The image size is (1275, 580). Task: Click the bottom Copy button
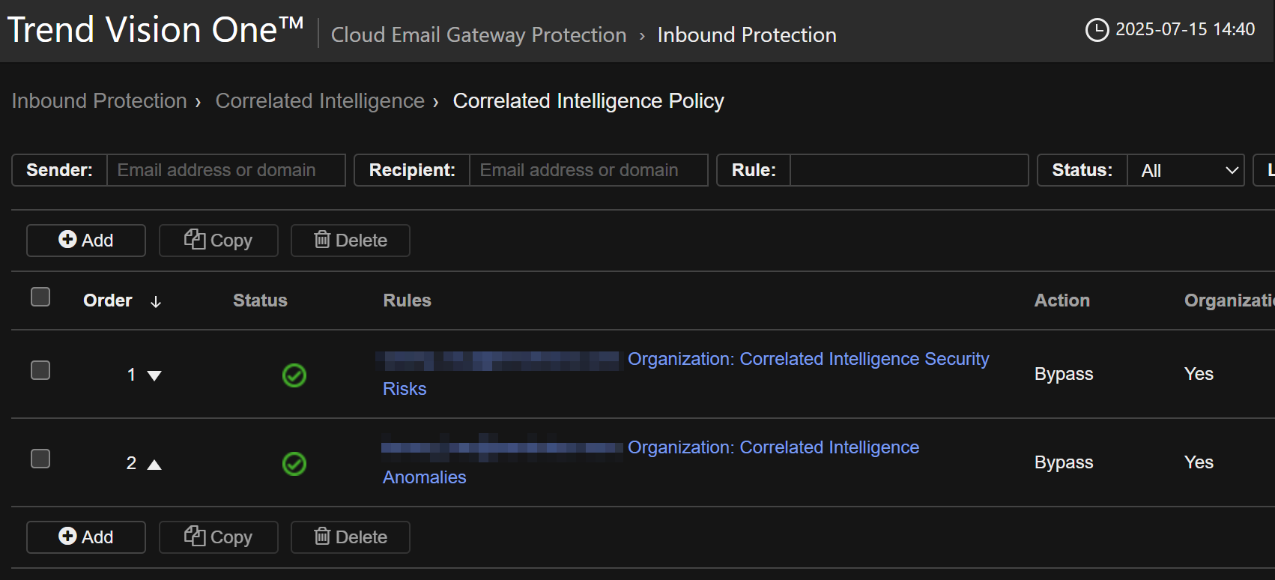pos(218,537)
